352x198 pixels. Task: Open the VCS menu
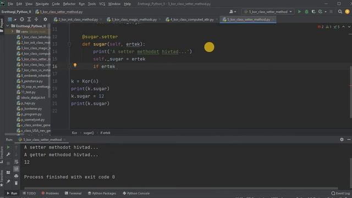[102, 4]
